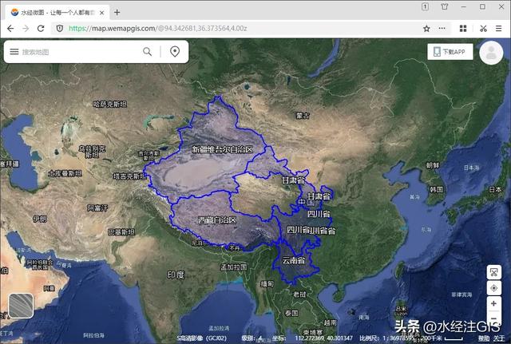This screenshot has width=511, height=344.
Task: Click the 老挝 label on map
Action: pyautogui.click(x=299, y=295)
